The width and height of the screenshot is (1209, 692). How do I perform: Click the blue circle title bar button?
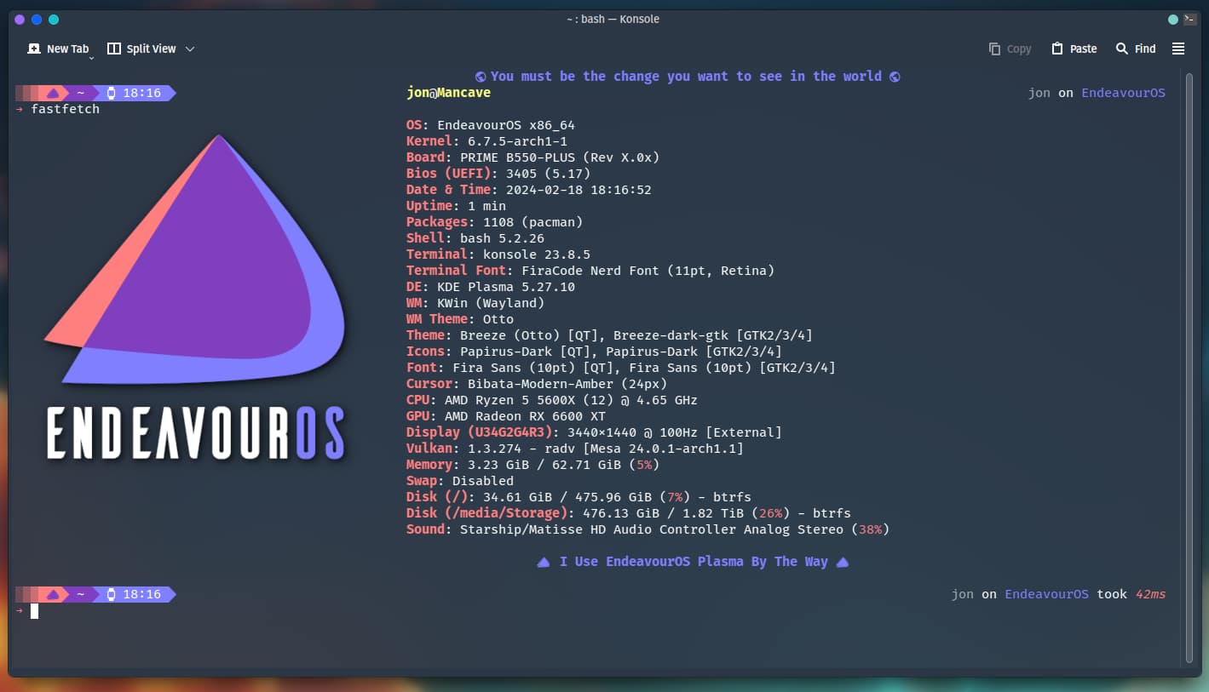pyautogui.click(x=37, y=20)
